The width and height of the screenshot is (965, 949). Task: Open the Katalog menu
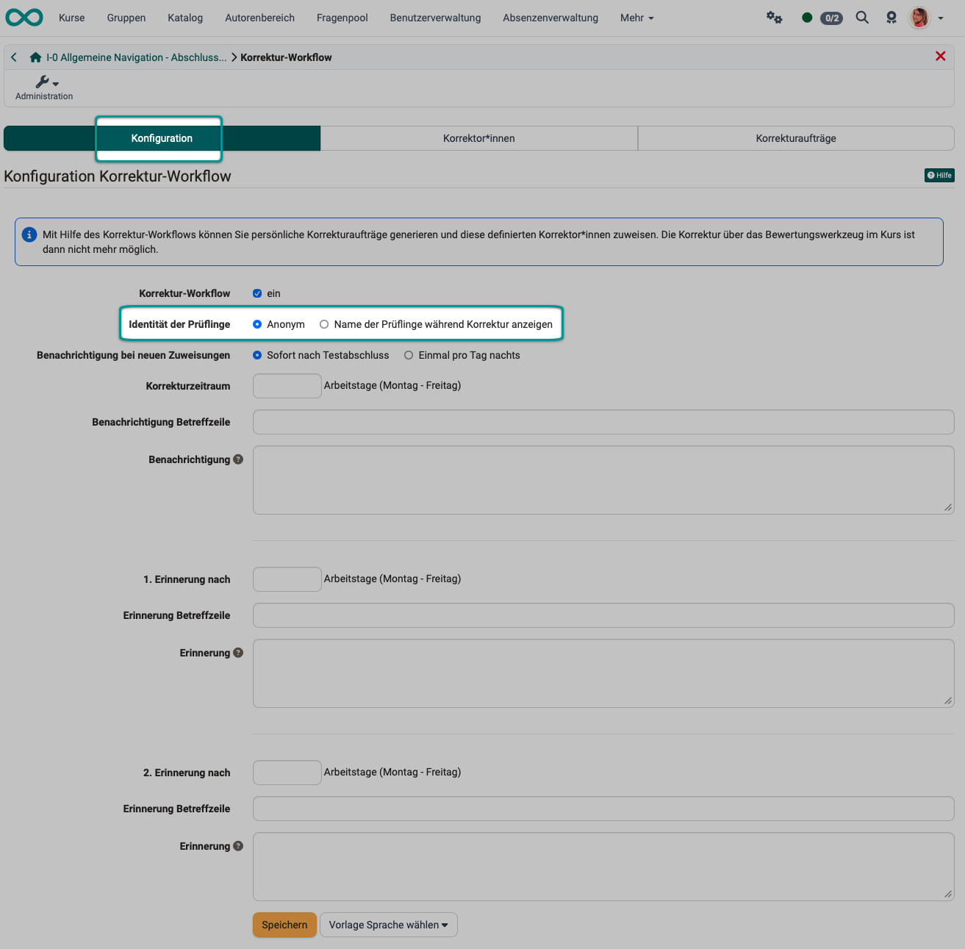185,18
